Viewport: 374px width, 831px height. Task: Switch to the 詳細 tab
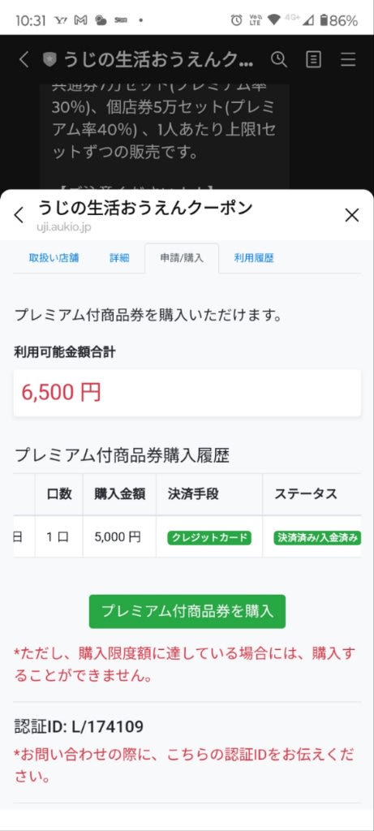(119, 258)
